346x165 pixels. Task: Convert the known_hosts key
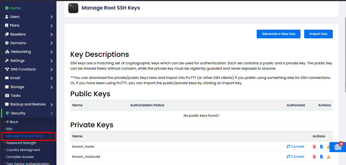(295, 147)
